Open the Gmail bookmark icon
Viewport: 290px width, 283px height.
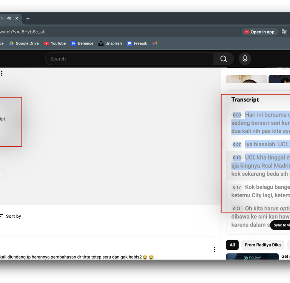(155, 43)
